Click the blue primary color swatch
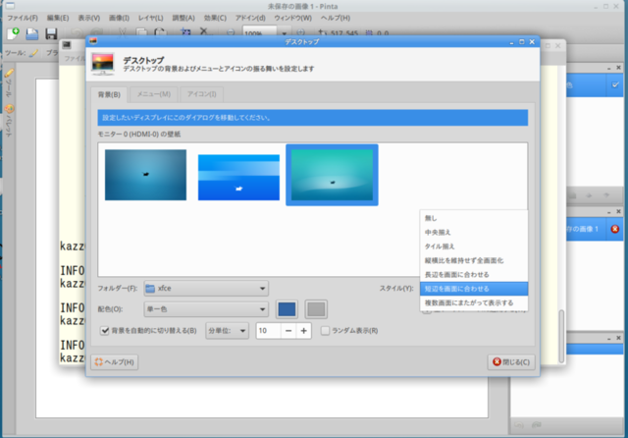This screenshot has width=628, height=438. [x=287, y=309]
